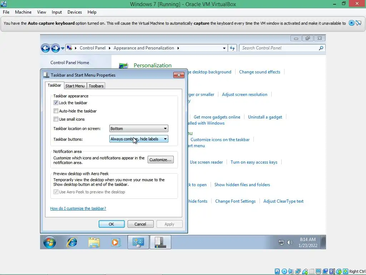Screen dimensions: 366x275
Task: Click the Personalization category icon
Action: click(123, 66)
